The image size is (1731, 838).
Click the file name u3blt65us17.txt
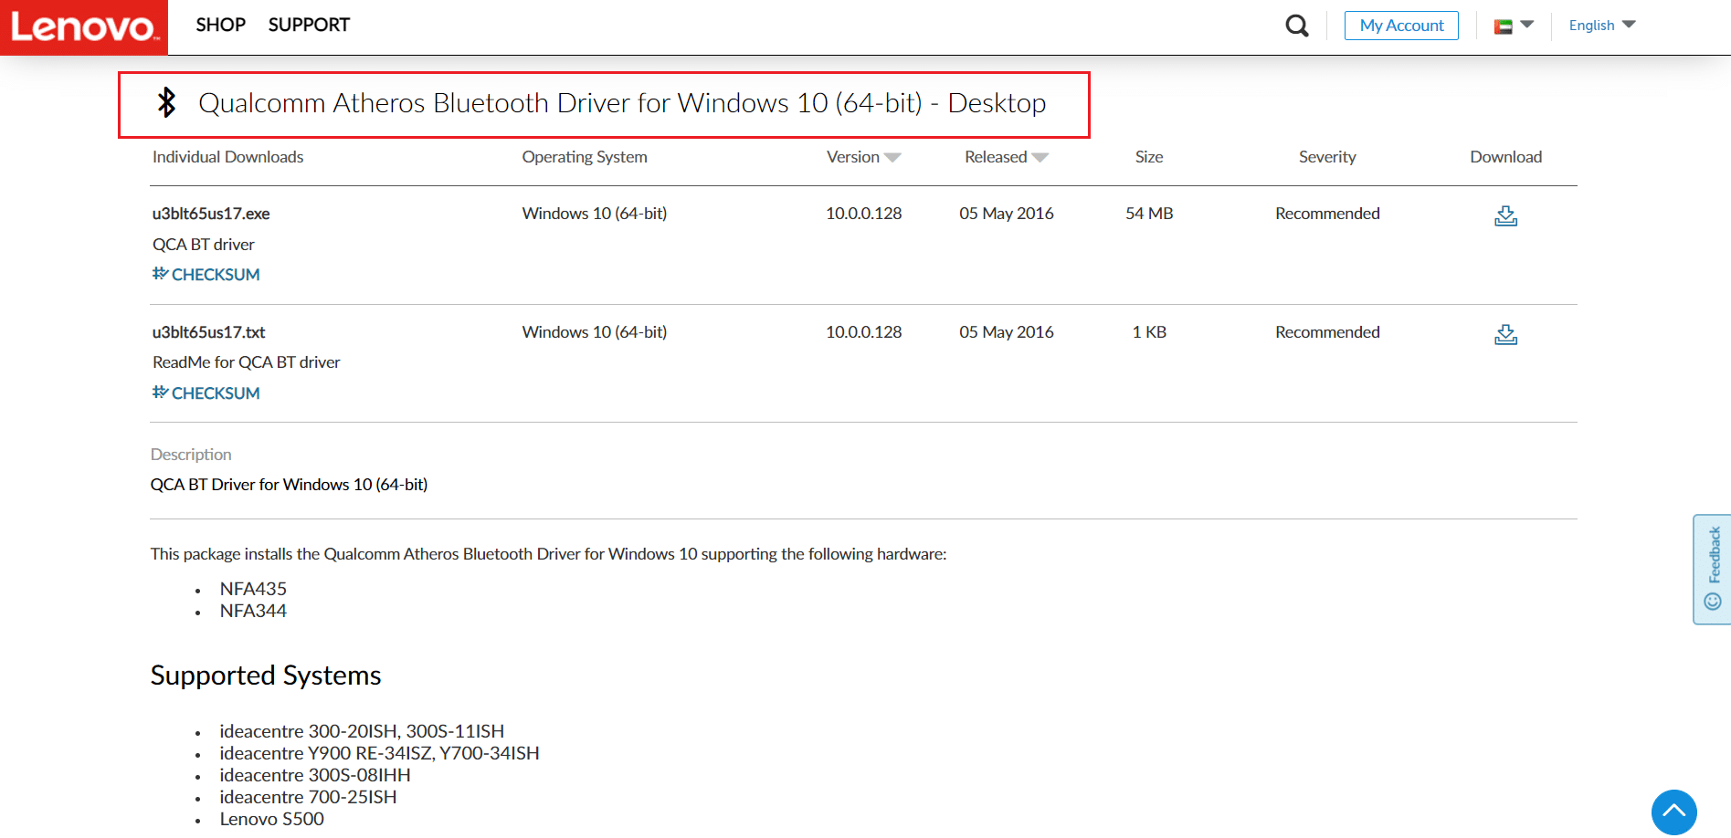(x=208, y=332)
